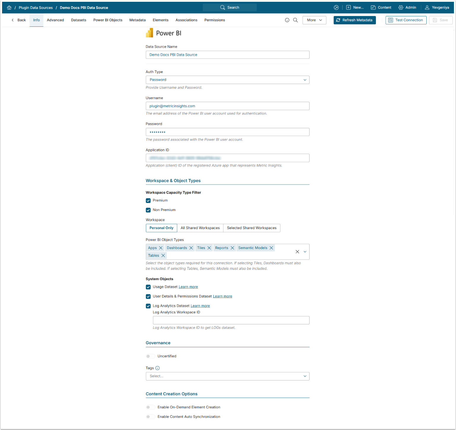This screenshot has width=456, height=430.
Task: Enable On-Demand Element Creation toggle
Action: coord(150,407)
